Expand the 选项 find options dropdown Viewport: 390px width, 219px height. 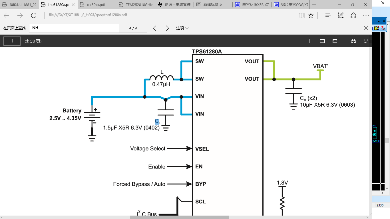click(182, 28)
